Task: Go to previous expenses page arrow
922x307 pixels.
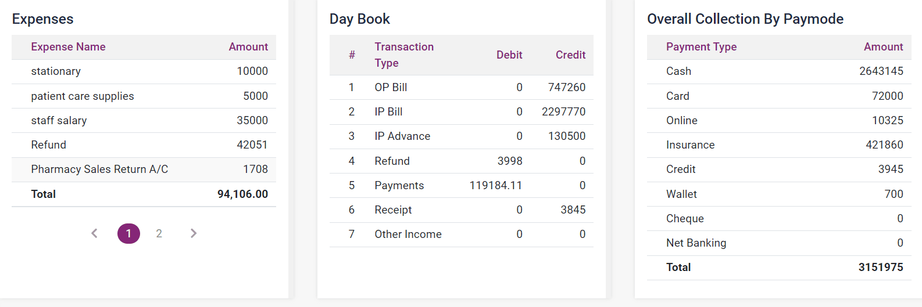Action: click(x=95, y=233)
